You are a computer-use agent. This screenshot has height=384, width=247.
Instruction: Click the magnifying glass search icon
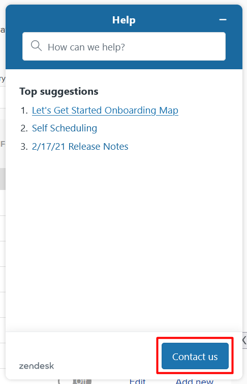click(x=36, y=46)
